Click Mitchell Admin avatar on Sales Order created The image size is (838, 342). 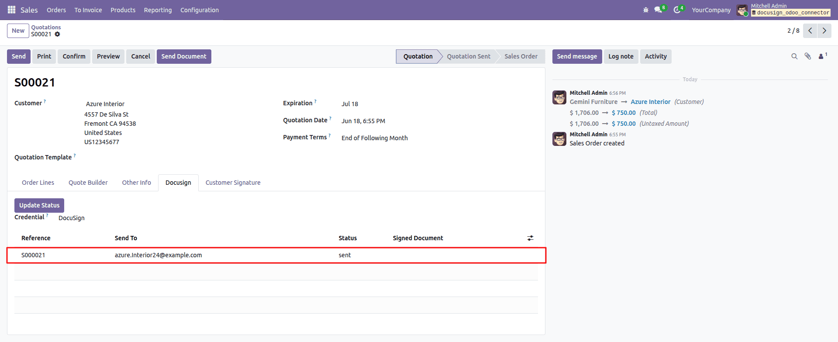click(559, 139)
